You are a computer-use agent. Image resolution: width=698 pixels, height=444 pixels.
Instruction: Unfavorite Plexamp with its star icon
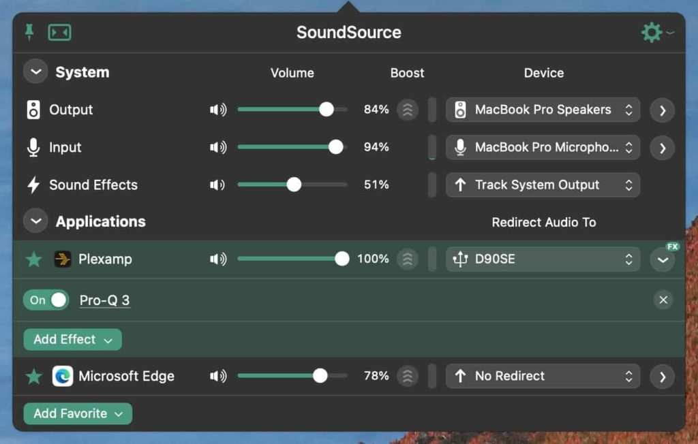click(34, 259)
